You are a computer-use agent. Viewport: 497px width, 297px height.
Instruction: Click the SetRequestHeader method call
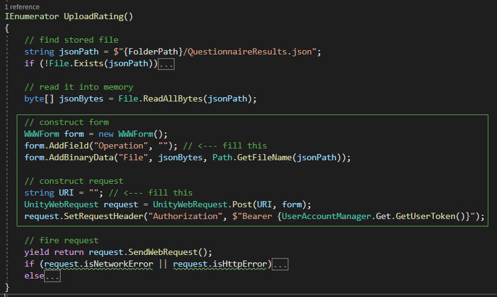pyautogui.click(x=103, y=216)
